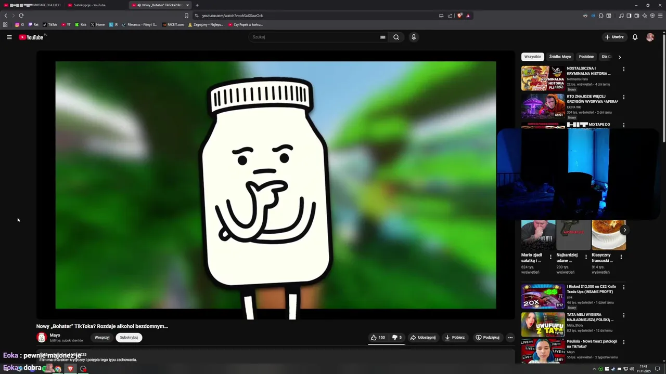Open I Risked $12,000 on CS2 video
The width and height of the screenshot is (666, 374).
pyautogui.click(x=543, y=296)
